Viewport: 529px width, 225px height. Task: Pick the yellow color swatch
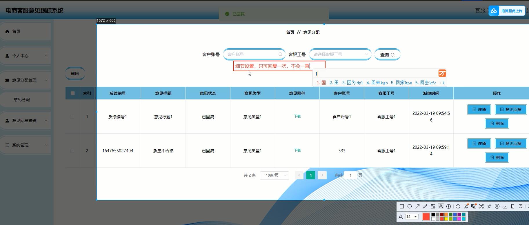446,219
